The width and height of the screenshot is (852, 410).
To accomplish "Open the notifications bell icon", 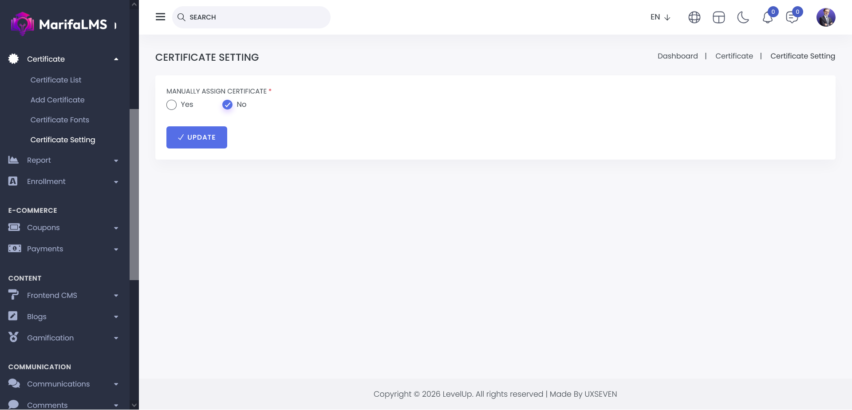I will (767, 18).
